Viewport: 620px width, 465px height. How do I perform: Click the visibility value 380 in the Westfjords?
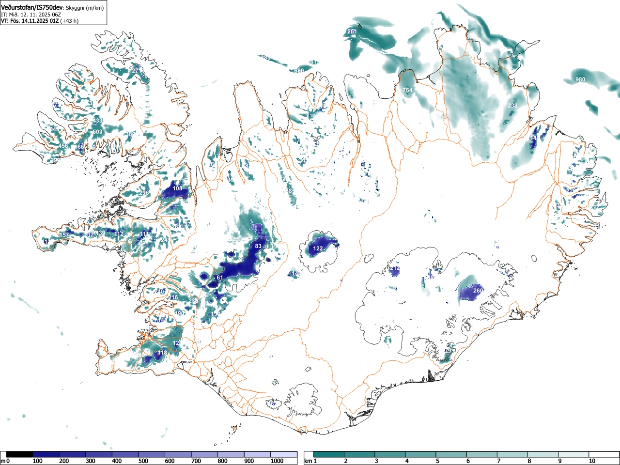click(130, 134)
